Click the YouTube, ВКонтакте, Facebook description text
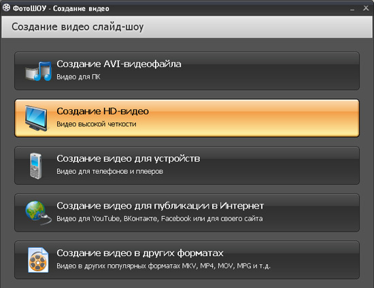Image resolution: width=374 pixels, height=288 pixels. [160, 219]
